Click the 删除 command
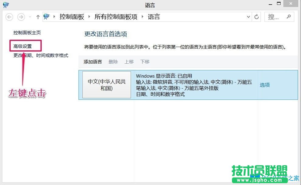This screenshot has width=301, height=185. 113,62
